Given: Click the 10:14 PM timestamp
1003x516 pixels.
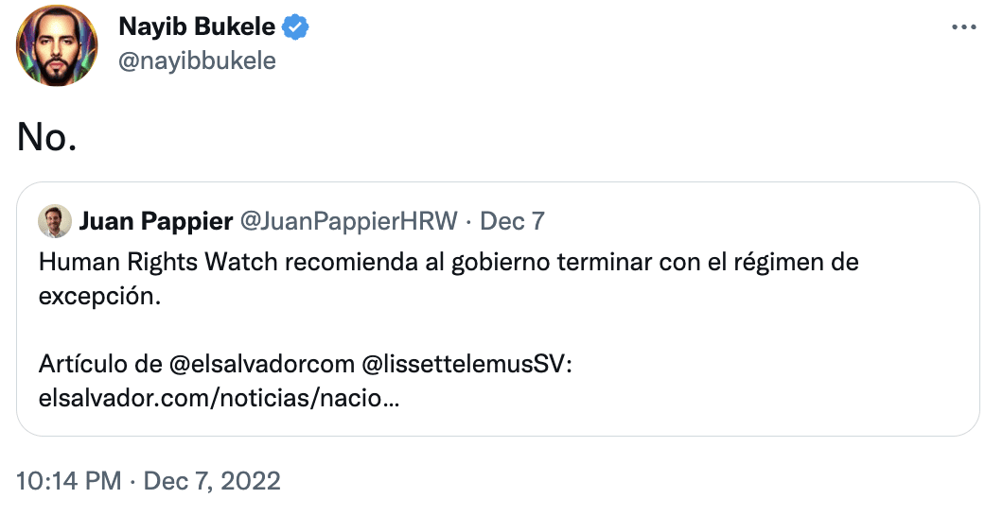Looking at the screenshot, I should [68, 481].
